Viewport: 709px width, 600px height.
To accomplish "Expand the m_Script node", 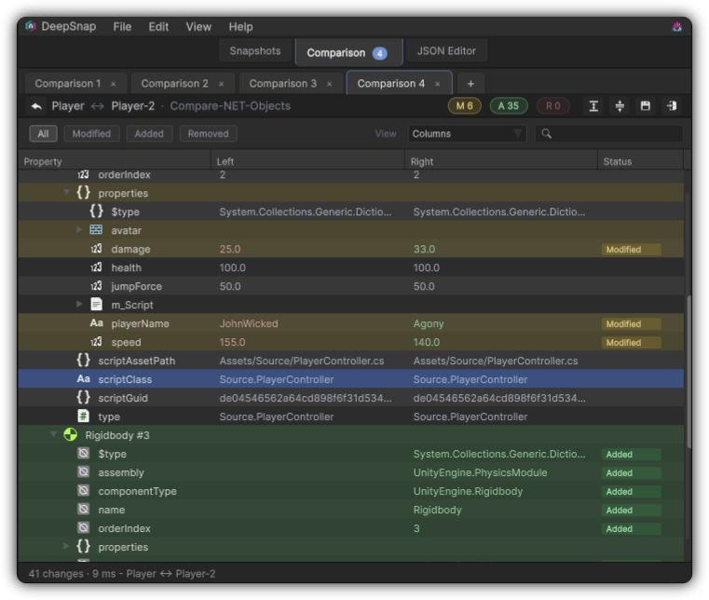I will [79, 305].
